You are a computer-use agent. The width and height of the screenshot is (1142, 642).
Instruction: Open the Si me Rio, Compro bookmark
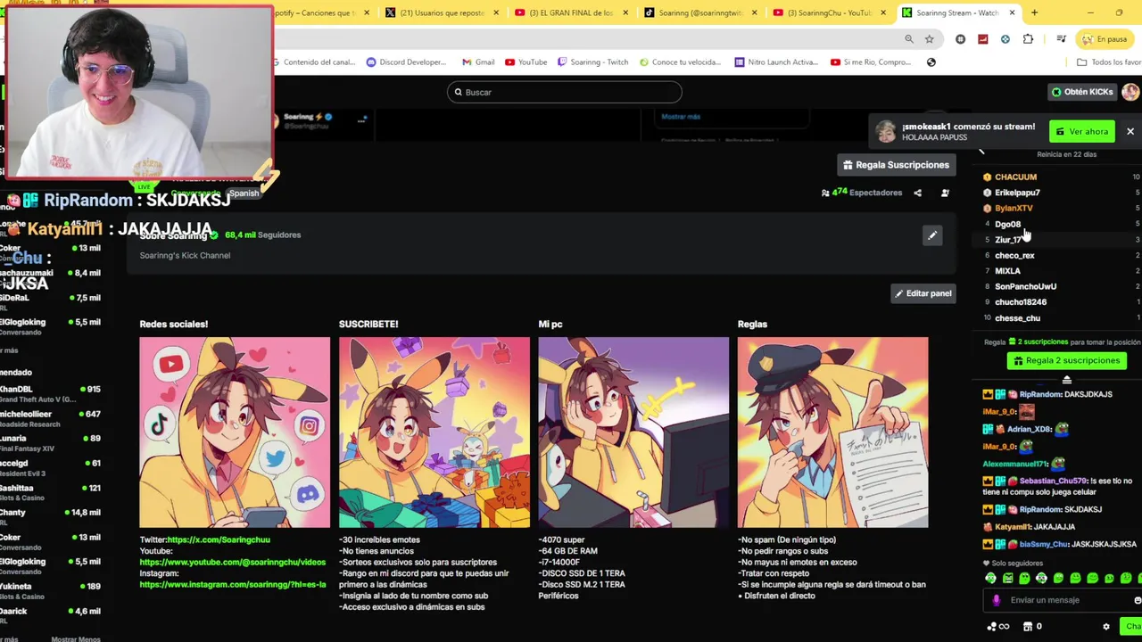click(x=870, y=62)
